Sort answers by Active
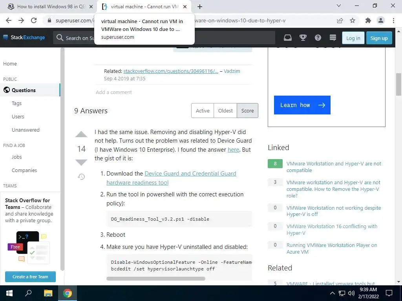402x301 pixels. point(203,111)
